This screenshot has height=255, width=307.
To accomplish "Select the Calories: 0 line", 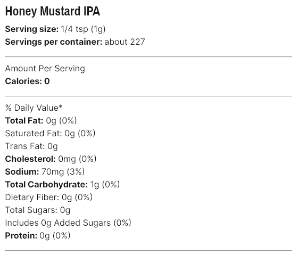I will click(28, 81).
